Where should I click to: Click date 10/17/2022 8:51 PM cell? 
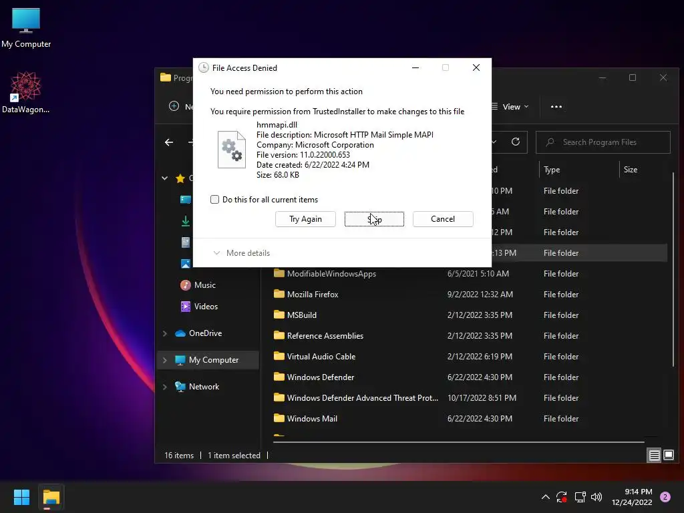click(x=482, y=398)
